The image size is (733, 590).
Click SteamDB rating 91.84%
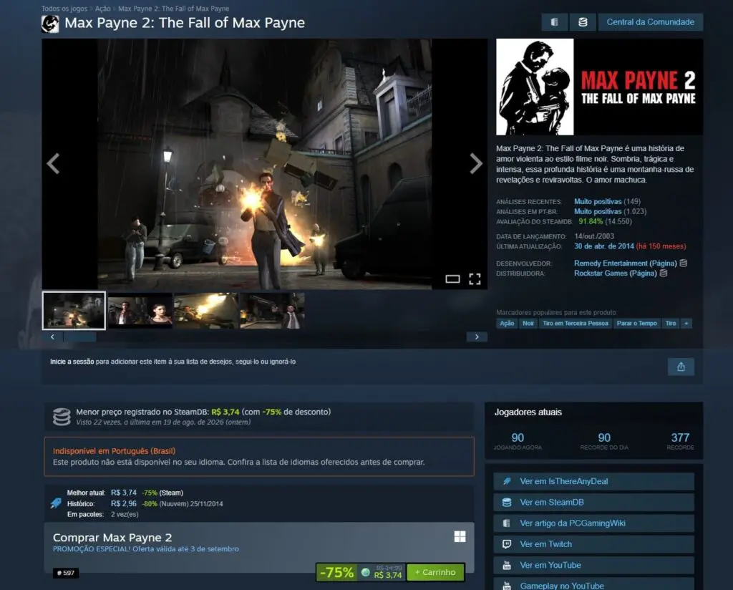click(591, 221)
